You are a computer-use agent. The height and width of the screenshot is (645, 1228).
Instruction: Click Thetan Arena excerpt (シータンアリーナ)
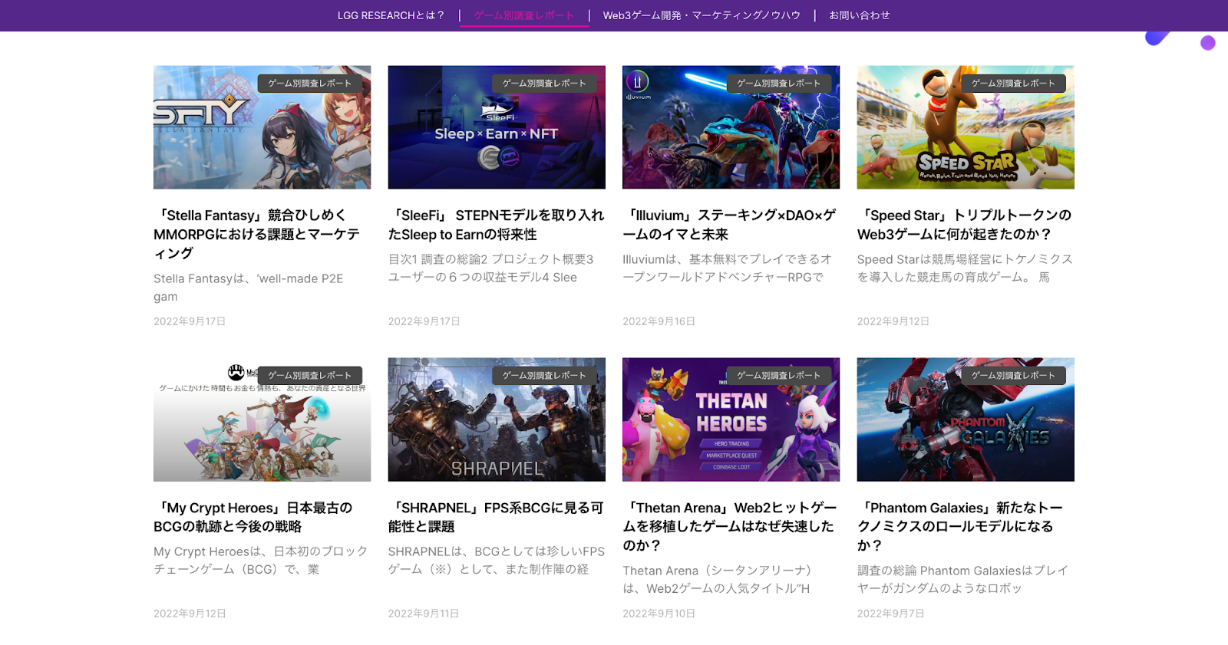(x=718, y=580)
